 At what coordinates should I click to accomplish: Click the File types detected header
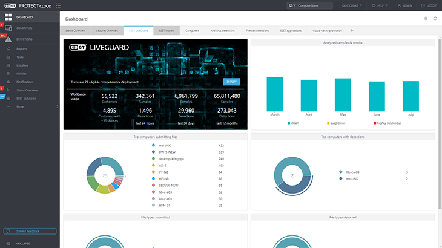pyautogui.click(x=343, y=217)
